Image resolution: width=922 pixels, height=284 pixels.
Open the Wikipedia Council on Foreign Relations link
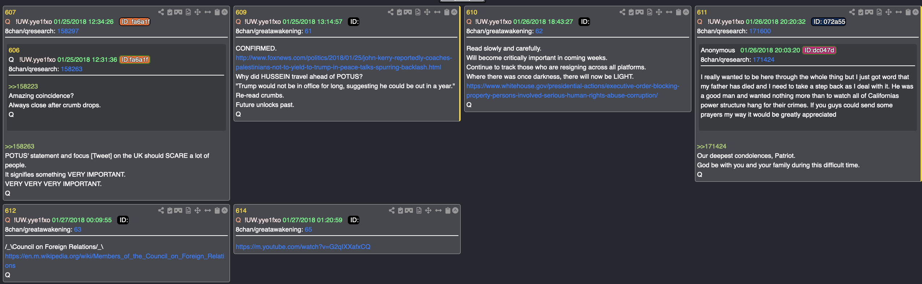[x=114, y=261]
